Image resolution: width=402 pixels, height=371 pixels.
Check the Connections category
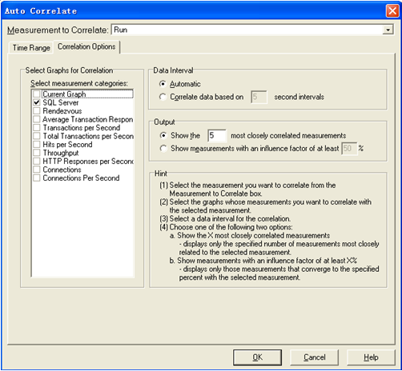(x=37, y=170)
